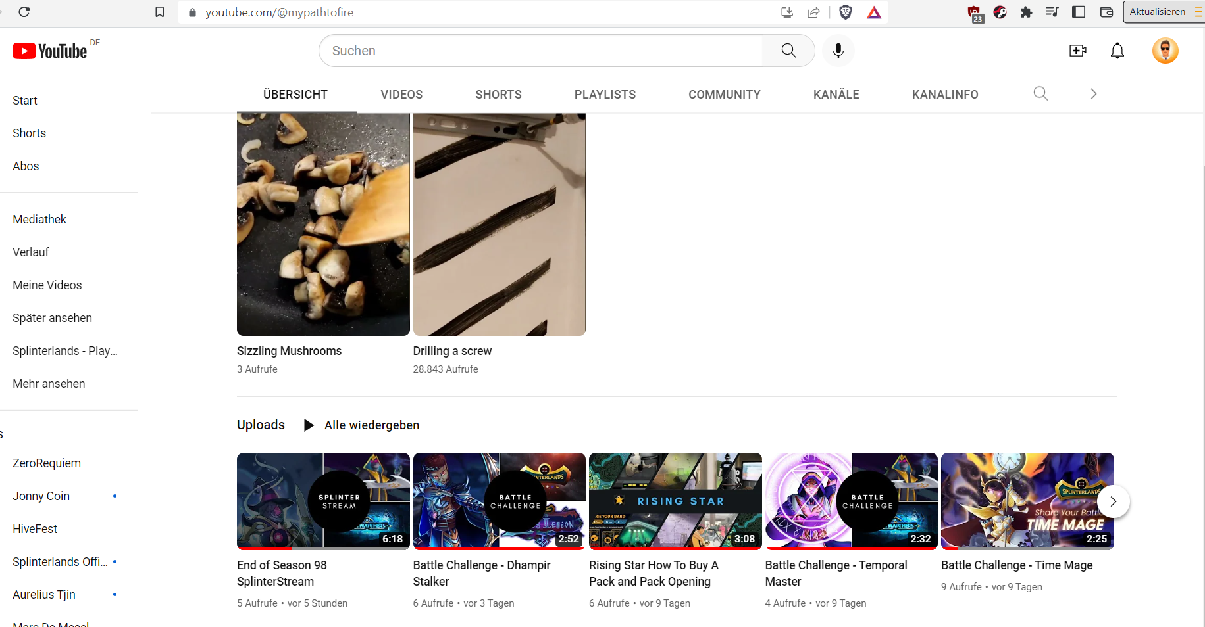Open the KANÄLE tab
The image size is (1205, 627).
tap(836, 95)
